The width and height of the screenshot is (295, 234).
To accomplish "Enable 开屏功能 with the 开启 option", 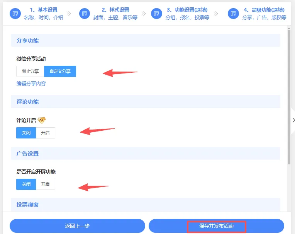I will 45,184.
